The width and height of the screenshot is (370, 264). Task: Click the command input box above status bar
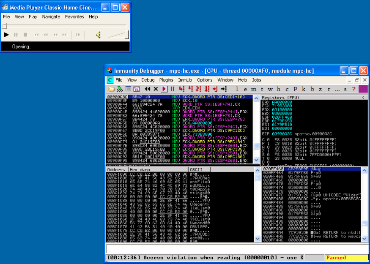point(237,249)
